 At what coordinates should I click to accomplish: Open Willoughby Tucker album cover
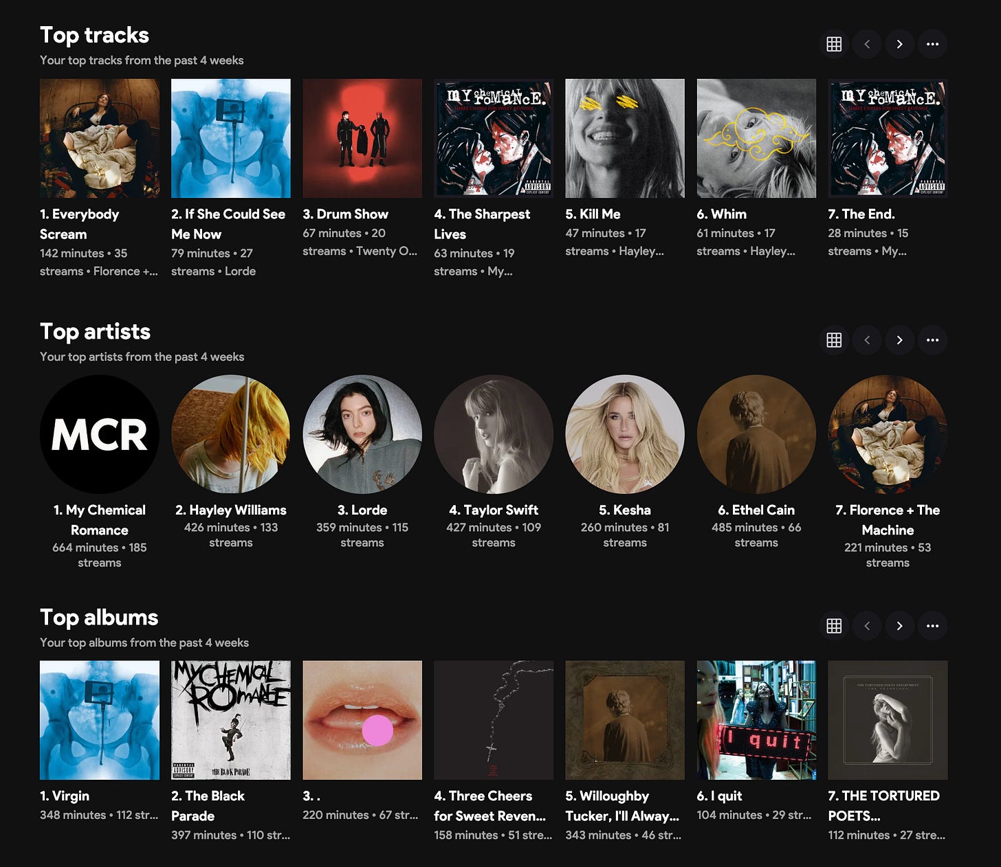[x=625, y=720]
